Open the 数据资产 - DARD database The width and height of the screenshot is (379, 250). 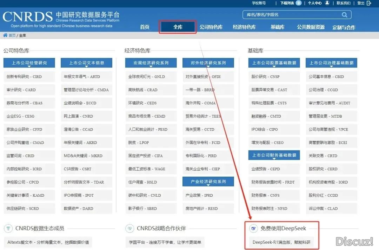tap(87, 209)
